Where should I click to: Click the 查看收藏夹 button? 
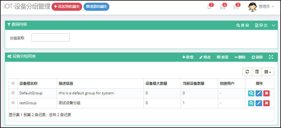[x=96, y=7]
